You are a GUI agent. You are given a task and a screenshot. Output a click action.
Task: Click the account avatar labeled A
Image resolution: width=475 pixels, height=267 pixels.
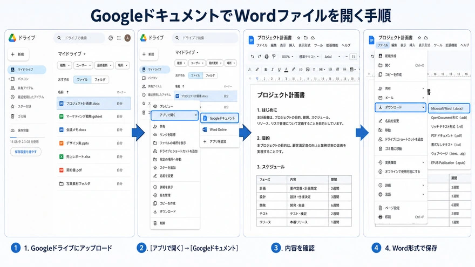click(127, 38)
